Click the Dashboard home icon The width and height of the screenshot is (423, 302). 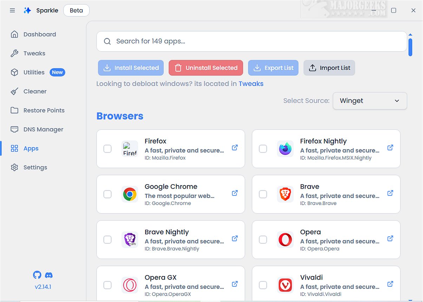pyautogui.click(x=14, y=34)
